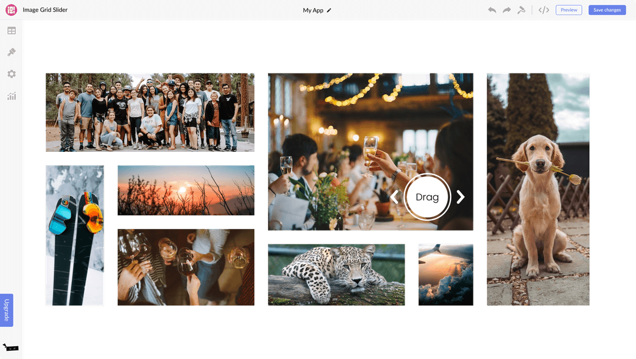The height and width of the screenshot is (359, 636).
Task: Save changes to the app
Action: [607, 9]
